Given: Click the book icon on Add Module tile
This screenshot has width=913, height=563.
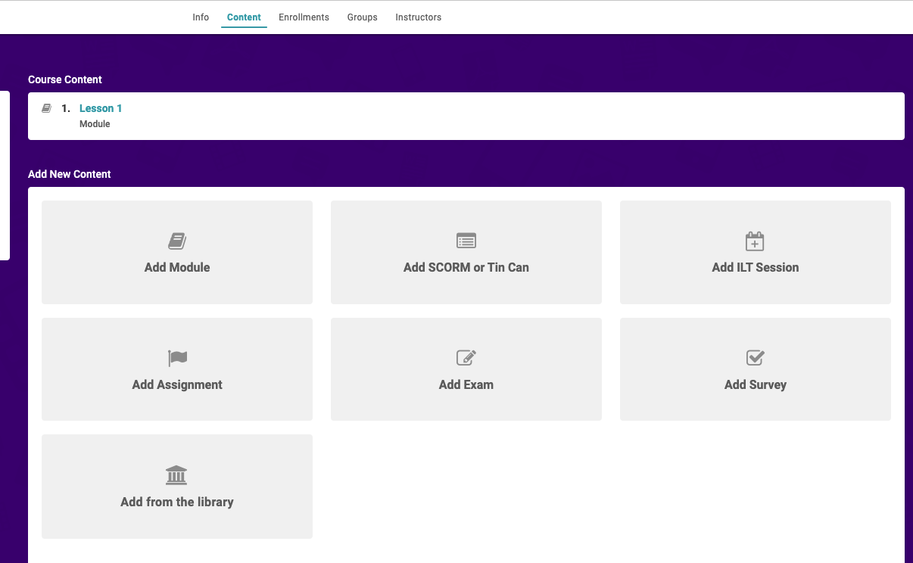Looking at the screenshot, I should click(x=177, y=241).
